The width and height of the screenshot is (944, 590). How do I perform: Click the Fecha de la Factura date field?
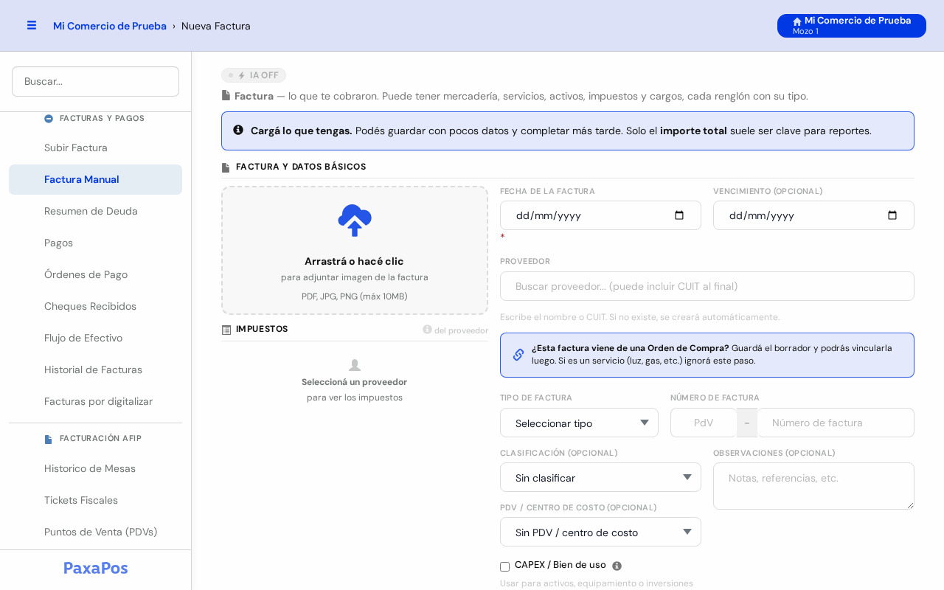pos(600,215)
